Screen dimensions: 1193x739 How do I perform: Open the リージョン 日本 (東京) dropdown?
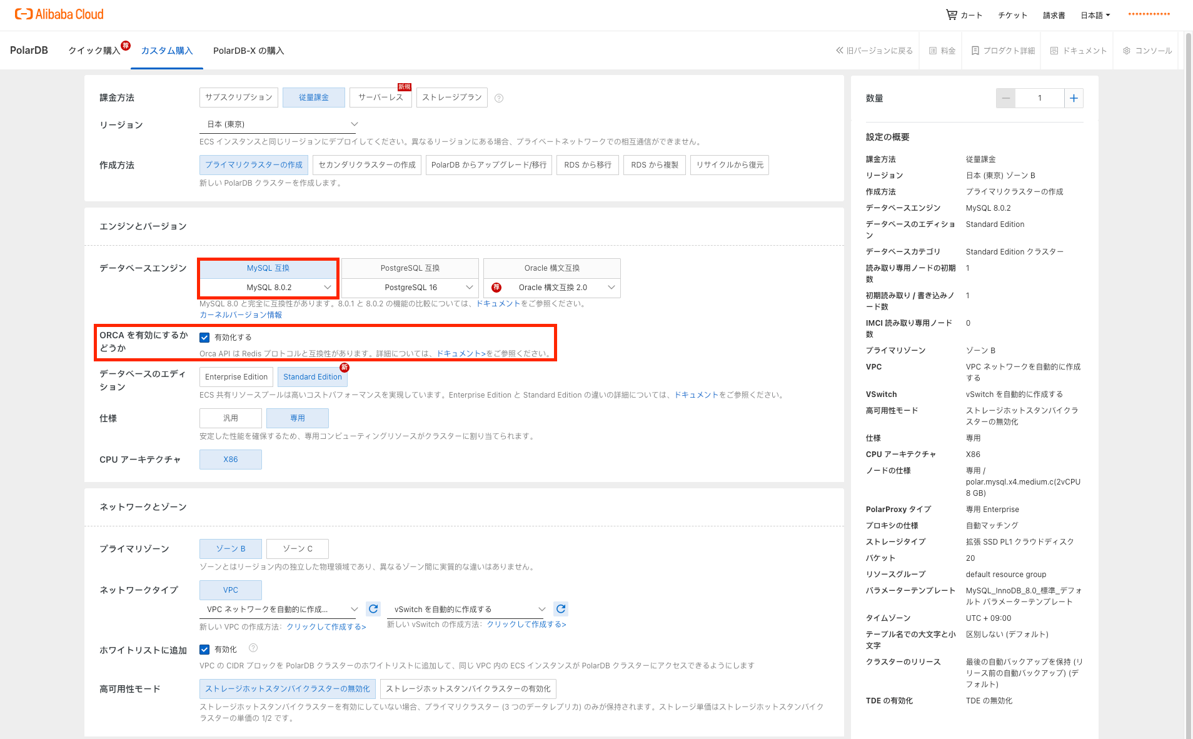pyautogui.click(x=278, y=124)
